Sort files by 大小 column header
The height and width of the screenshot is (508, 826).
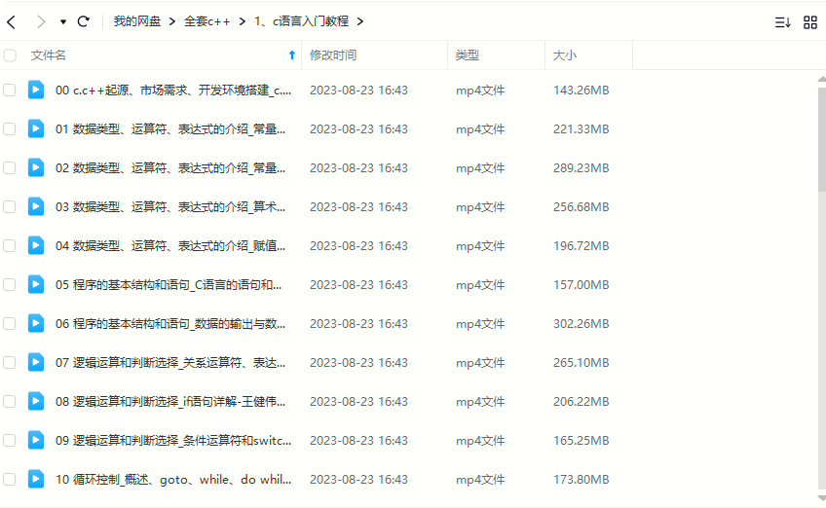pyautogui.click(x=565, y=55)
